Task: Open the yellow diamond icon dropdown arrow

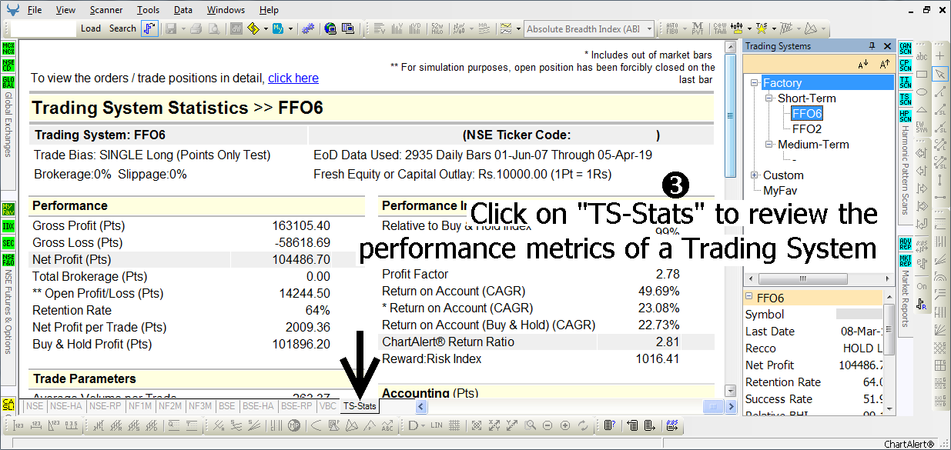Action: (266, 28)
